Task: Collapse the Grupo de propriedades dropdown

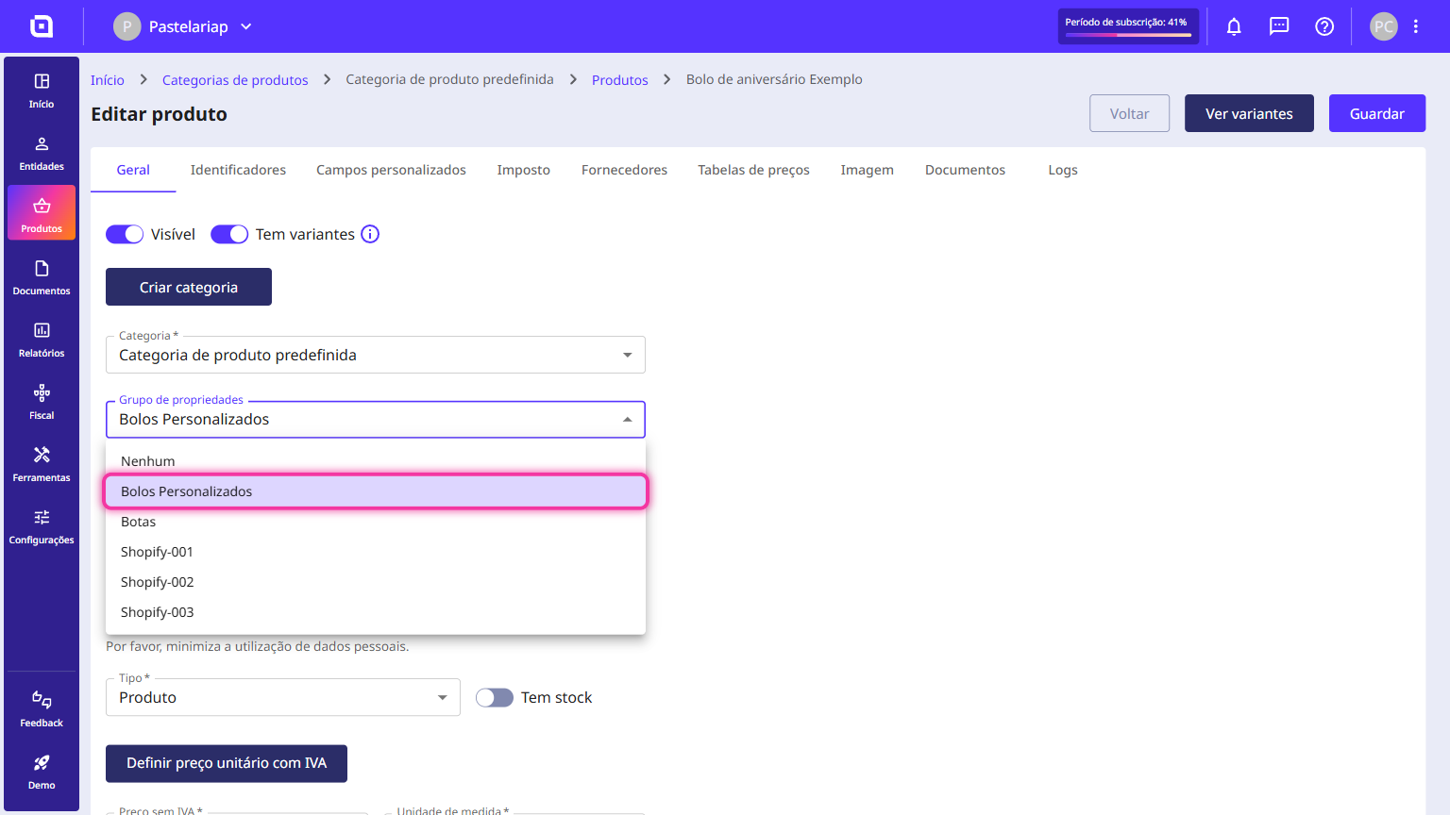Action: (x=376, y=419)
